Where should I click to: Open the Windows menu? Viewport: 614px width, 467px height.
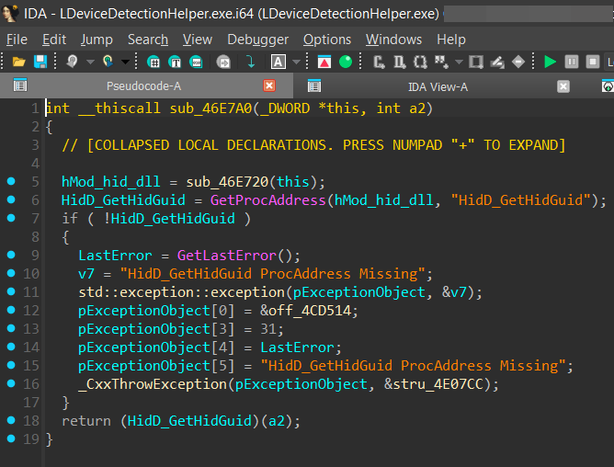(x=394, y=40)
